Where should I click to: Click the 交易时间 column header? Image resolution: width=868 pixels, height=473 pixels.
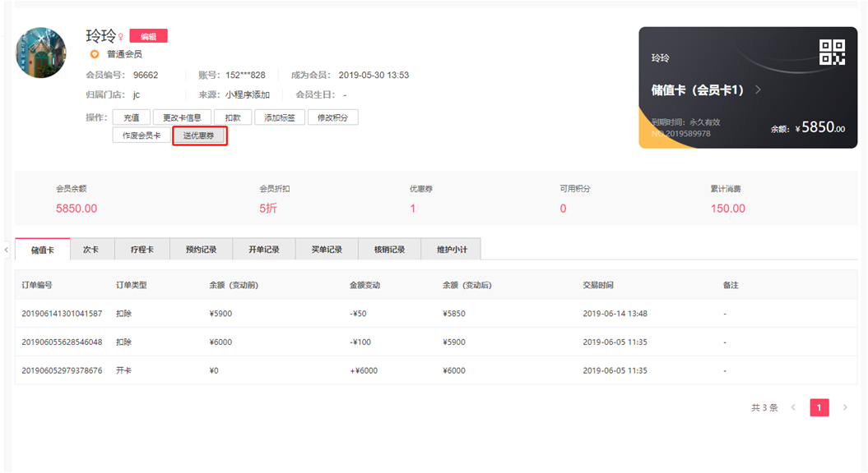click(x=598, y=285)
